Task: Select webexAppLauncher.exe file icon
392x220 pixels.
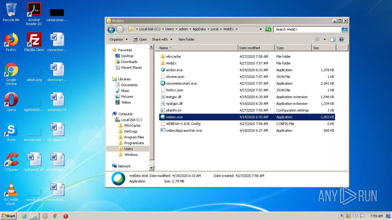Action: coord(163,130)
